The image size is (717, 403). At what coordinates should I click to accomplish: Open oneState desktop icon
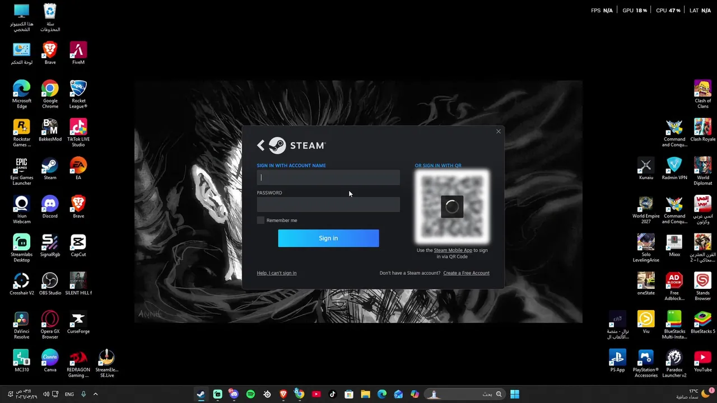[646, 283]
